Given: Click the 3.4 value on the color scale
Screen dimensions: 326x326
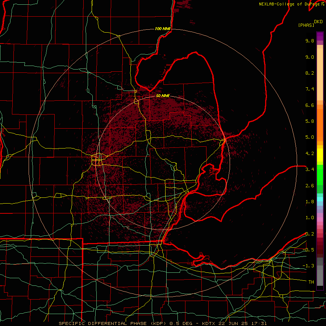Looking at the screenshot, I should click(310, 170).
